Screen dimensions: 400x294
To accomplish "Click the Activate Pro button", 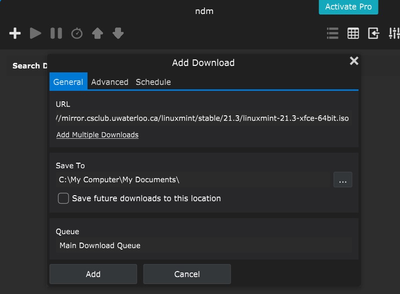I will pyautogui.click(x=348, y=7).
